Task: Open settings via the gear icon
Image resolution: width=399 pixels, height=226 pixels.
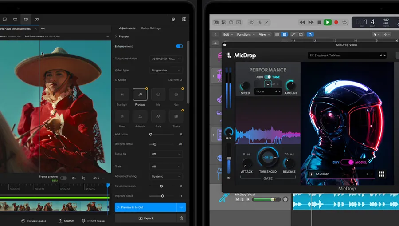Action: pyautogui.click(x=173, y=20)
